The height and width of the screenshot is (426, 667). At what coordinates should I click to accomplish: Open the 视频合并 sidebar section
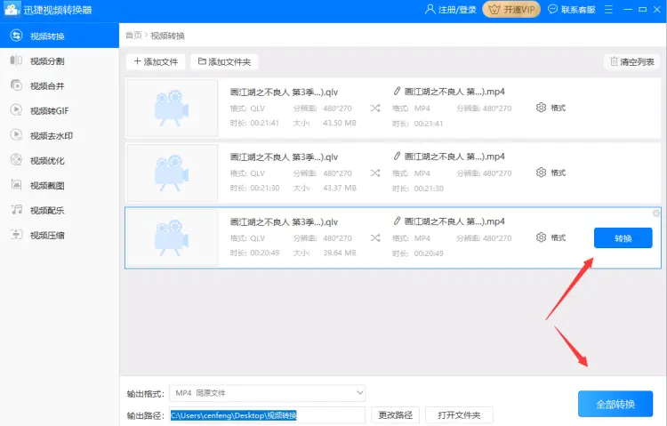[59, 86]
